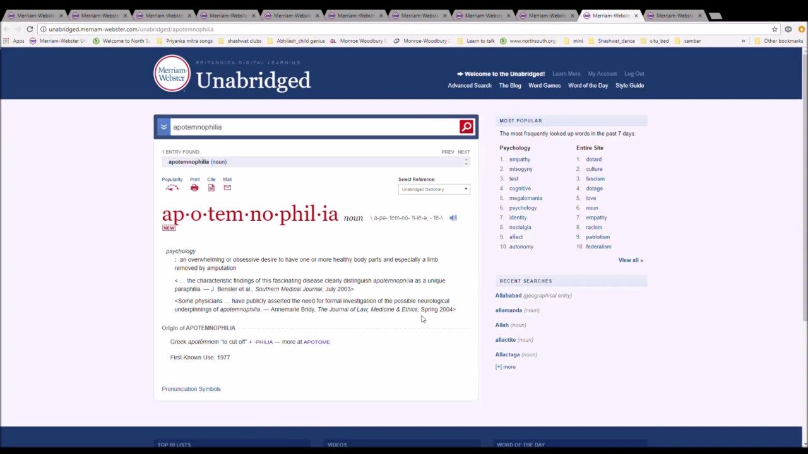Bookmark this page with the star icon

[x=775, y=29]
